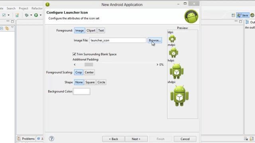Click the Cancel button
Viewport: 255px width, 143px height.
coord(185,139)
